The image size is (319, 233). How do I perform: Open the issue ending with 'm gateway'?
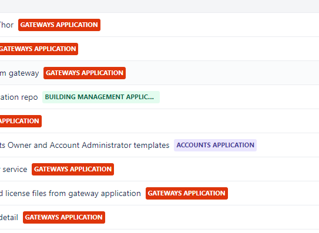19,73
